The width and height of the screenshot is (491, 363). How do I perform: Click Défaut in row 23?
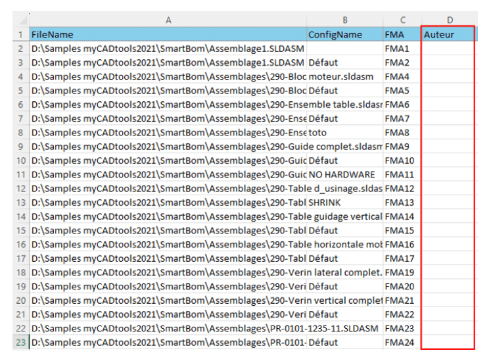click(x=345, y=343)
